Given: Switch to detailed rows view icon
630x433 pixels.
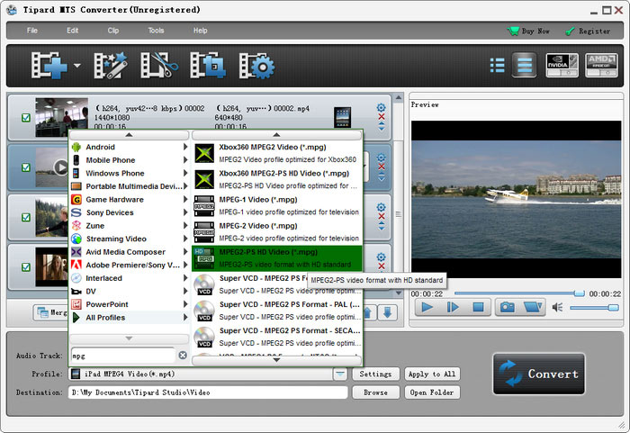Looking at the screenshot, I should 525,65.
